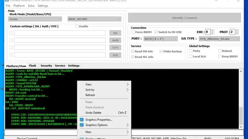The height and width of the screenshot is (139, 248).
Task: Toggle the Enable custom settings checkbox
Action: [77, 26]
